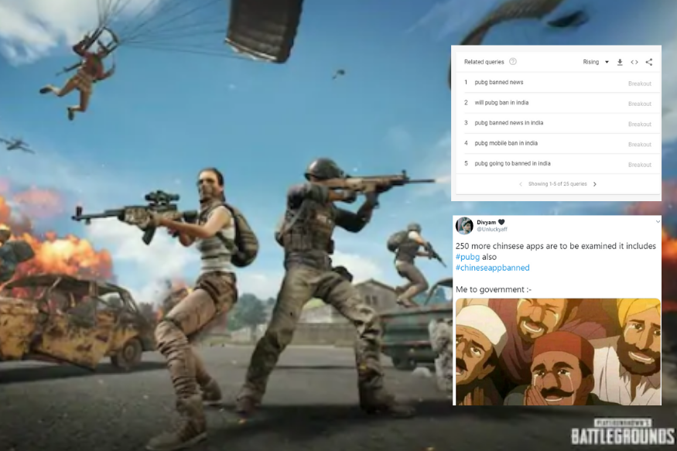Open the embed code icon in Related queries
Image resolution: width=677 pixels, height=451 pixels.
click(x=634, y=62)
